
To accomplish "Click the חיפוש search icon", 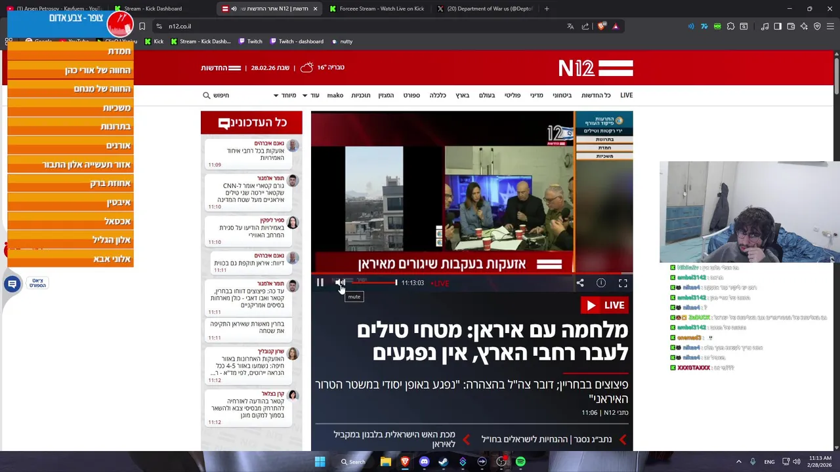I will (207, 95).
